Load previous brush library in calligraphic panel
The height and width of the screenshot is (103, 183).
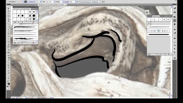coord(18,22)
